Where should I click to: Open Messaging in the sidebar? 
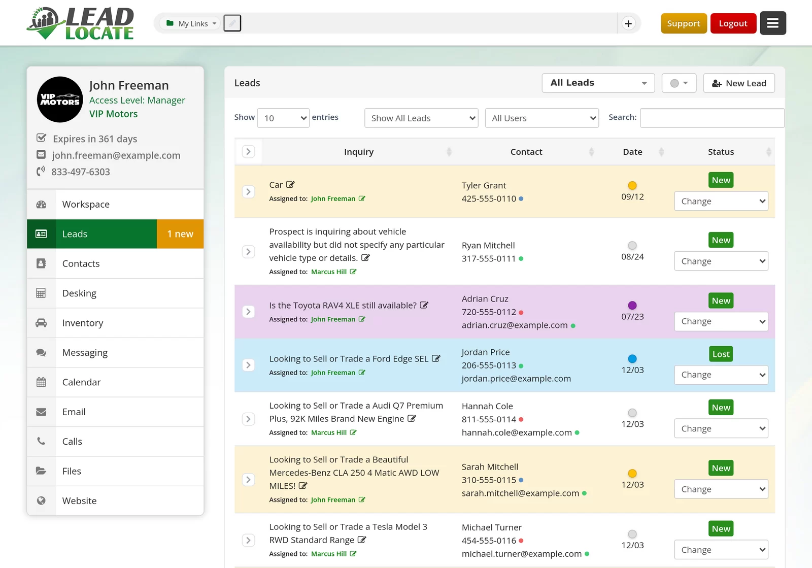[x=115, y=352]
